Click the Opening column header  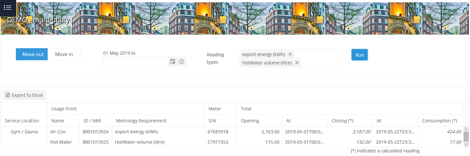[x=250, y=121]
